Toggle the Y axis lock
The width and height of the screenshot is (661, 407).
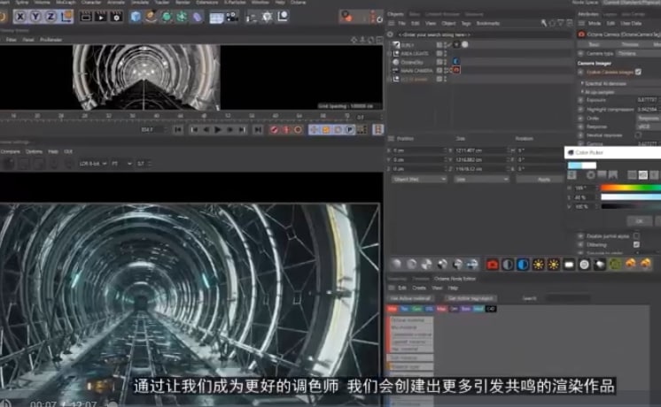(x=35, y=17)
